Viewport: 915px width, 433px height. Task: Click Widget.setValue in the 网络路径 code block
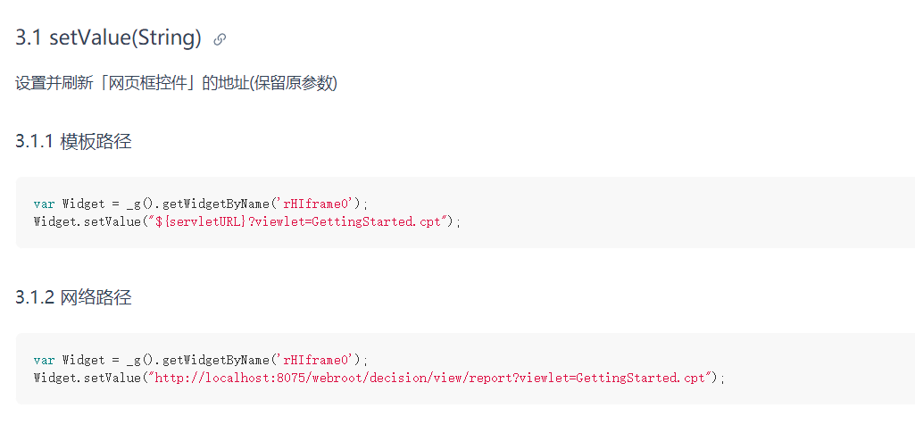point(87,378)
